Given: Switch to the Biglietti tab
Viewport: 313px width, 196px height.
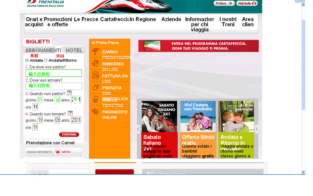Looking at the screenshot, I should (38, 42).
